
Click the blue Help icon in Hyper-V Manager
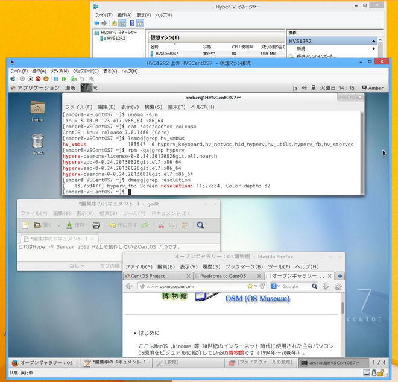(x=132, y=23)
